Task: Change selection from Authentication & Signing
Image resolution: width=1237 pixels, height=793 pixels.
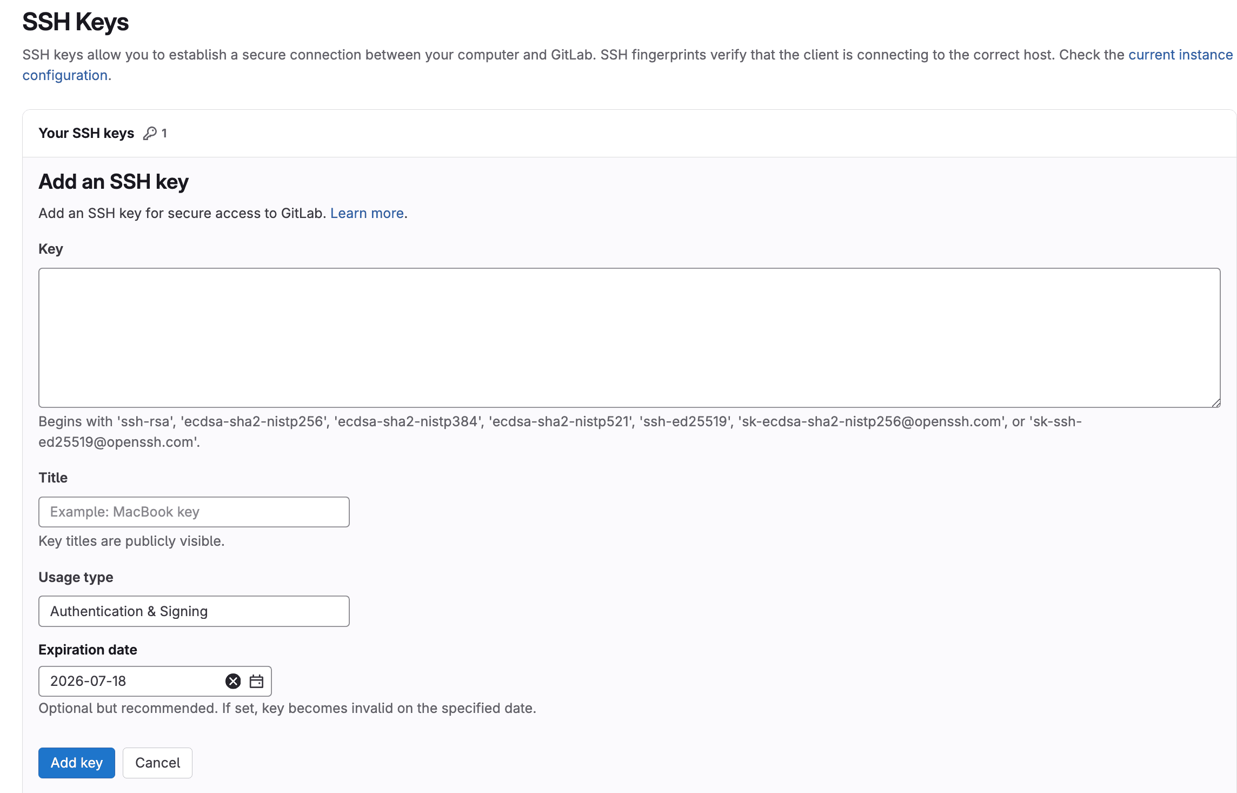Action: (194, 611)
